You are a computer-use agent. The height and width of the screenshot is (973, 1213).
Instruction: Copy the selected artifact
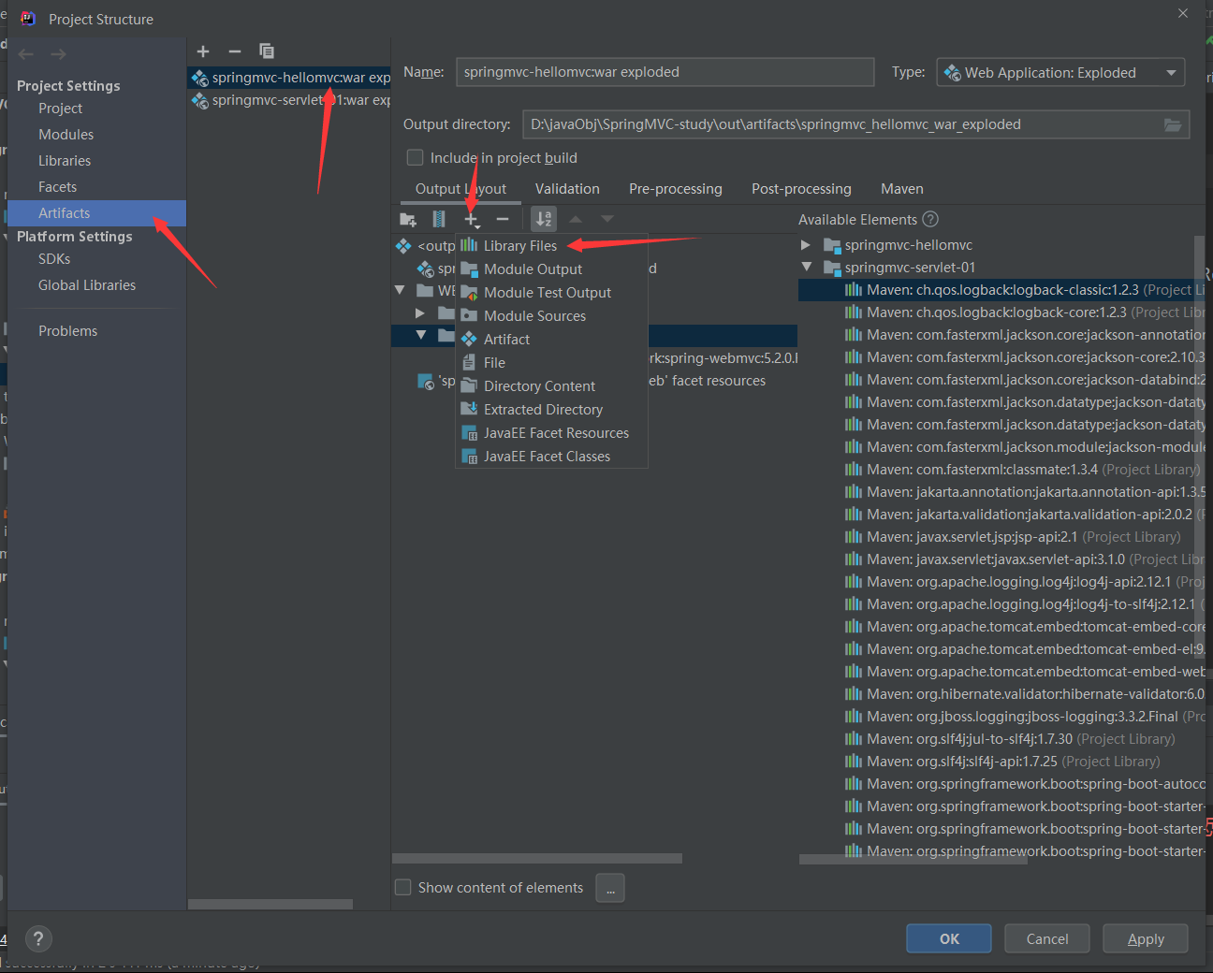pyautogui.click(x=267, y=51)
